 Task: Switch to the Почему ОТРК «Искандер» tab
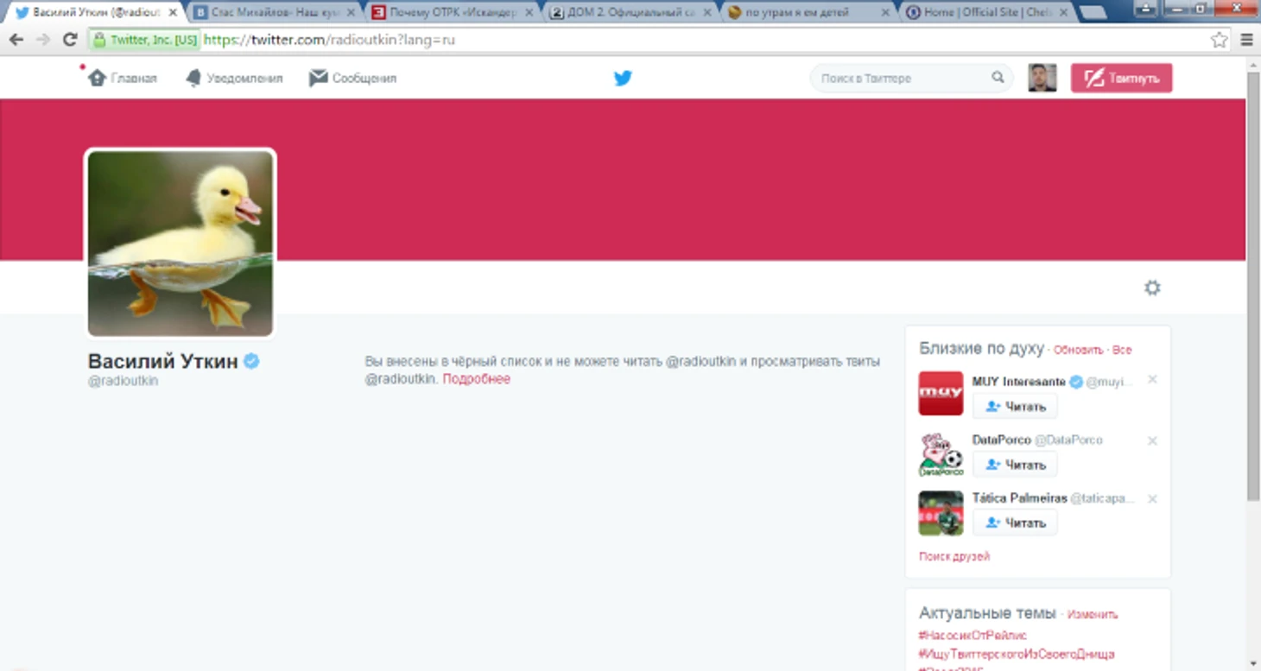449,12
